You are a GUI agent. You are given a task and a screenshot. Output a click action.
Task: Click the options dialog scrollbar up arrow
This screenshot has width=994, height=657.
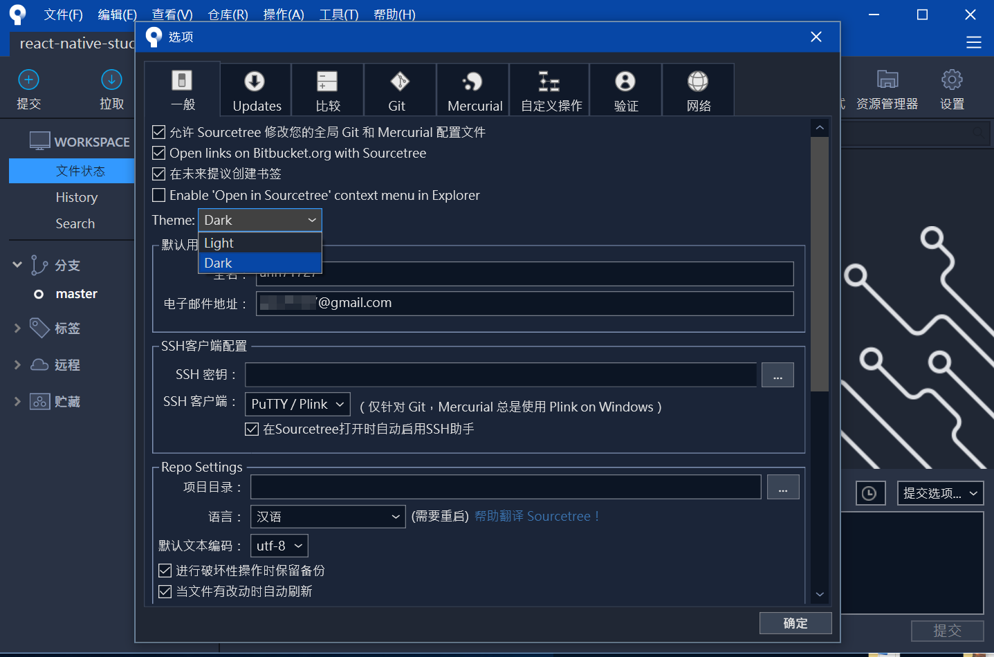tap(820, 128)
